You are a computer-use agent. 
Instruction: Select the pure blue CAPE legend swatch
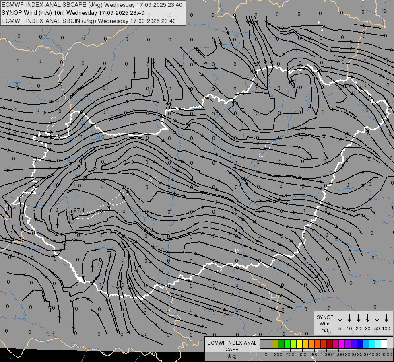[x=359, y=344]
